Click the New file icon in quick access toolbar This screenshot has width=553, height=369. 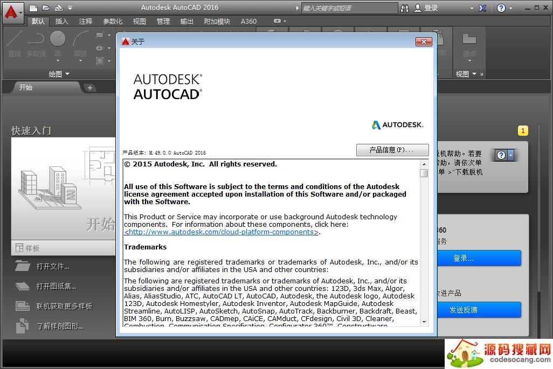33,8
